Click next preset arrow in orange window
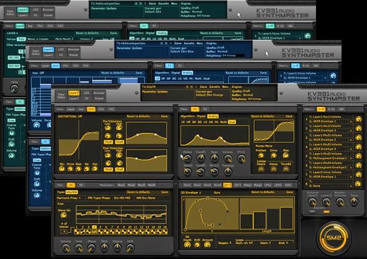The height and width of the screenshot is (259, 367). (x=192, y=87)
